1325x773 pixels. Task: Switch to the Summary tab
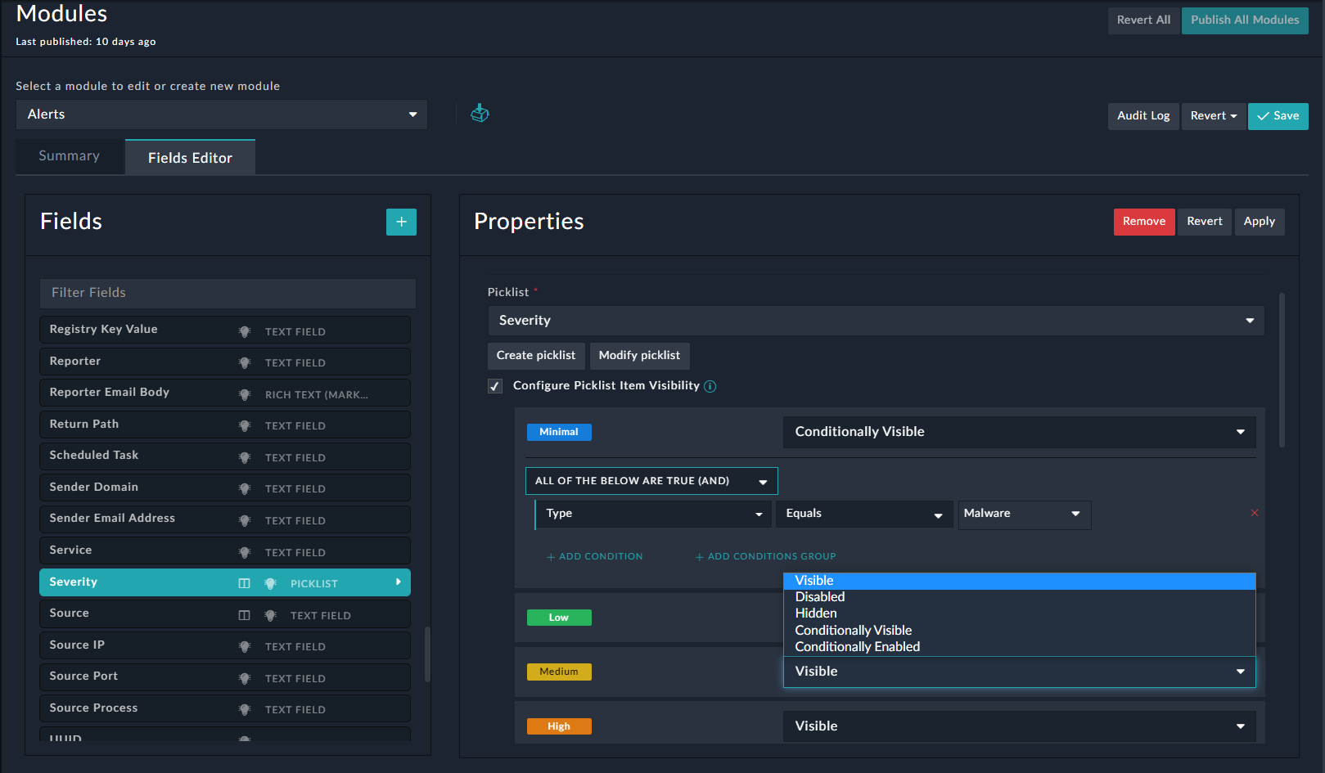pos(69,155)
